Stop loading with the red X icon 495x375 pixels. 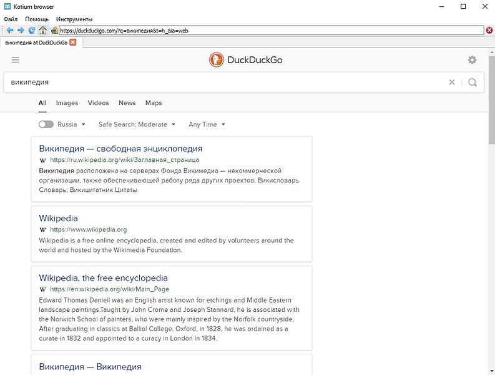489,31
